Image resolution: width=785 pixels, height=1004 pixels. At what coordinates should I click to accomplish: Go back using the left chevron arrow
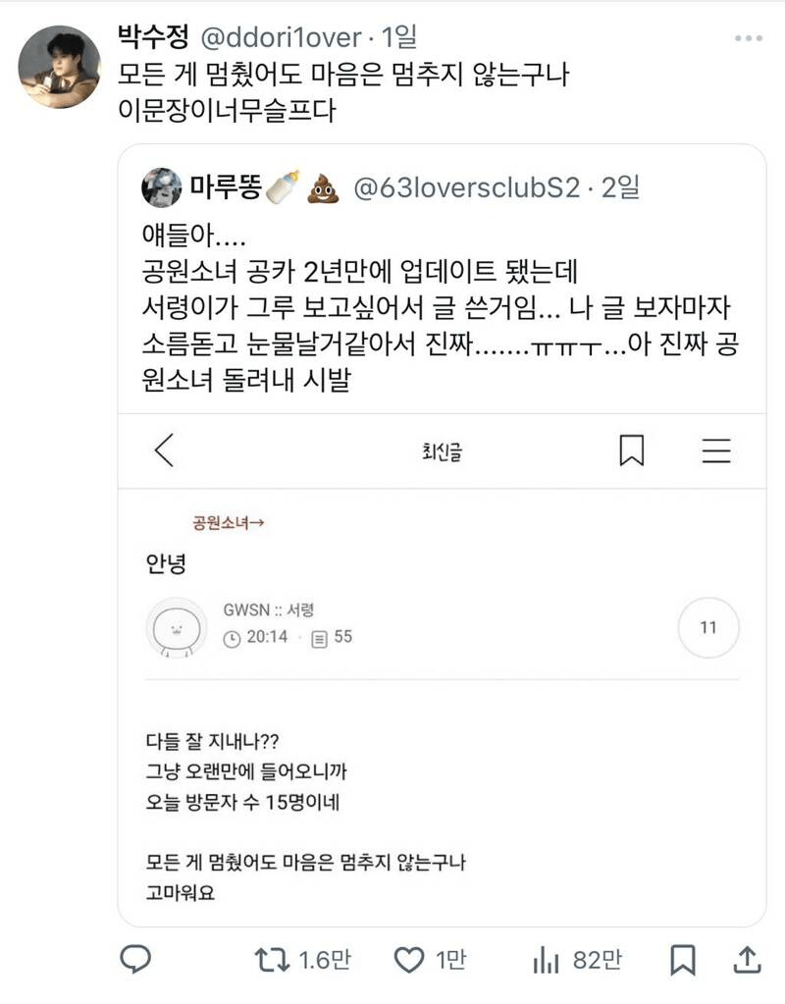pos(164,450)
